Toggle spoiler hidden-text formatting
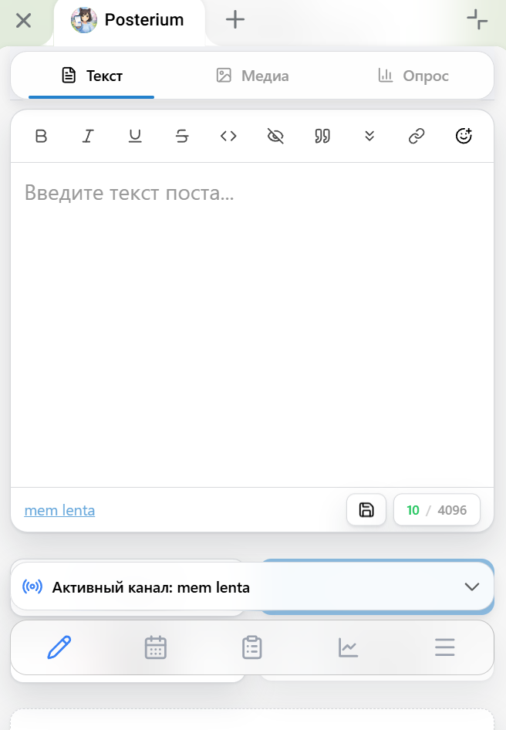 tap(275, 136)
